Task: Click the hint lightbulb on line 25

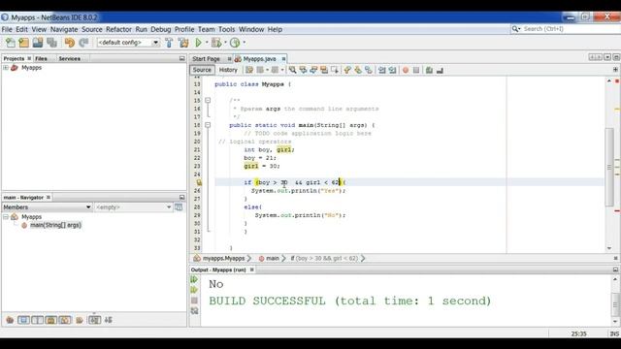Action: pyautogui.click(x=199, y=182)
